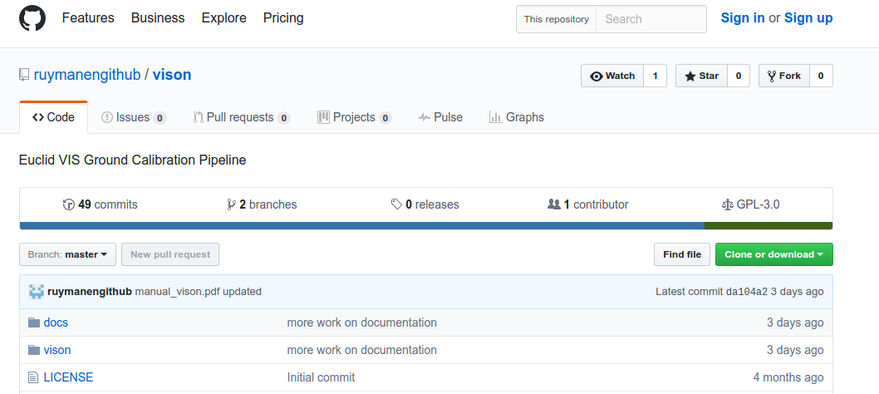The width and height of the screenshot is (879, 394).
Task: View the 2 branches list
Action: click(262, 204)
